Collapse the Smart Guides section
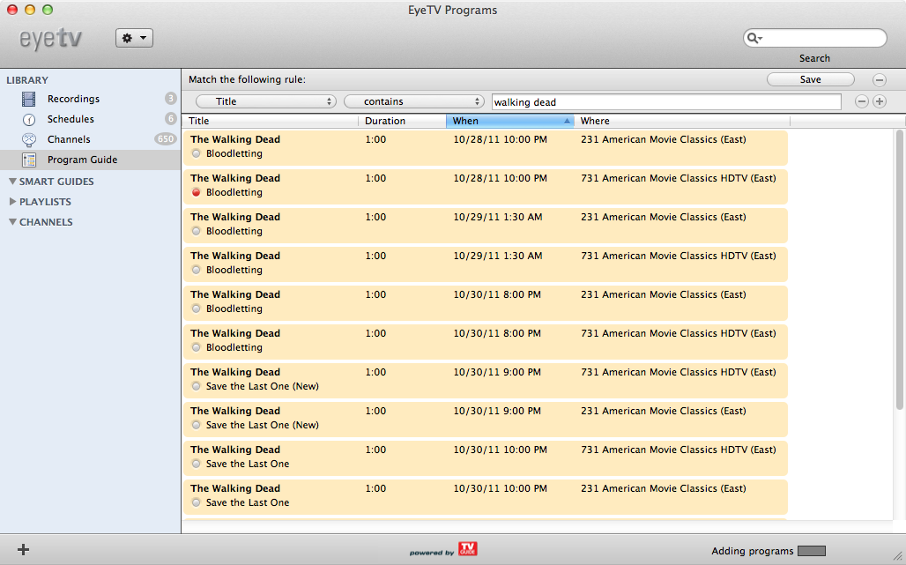The height and width of the screenshot is (565, 906). point(12,182)
